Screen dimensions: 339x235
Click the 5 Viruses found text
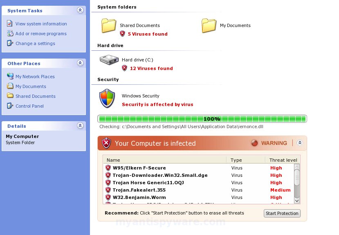[x=148, y=34]
